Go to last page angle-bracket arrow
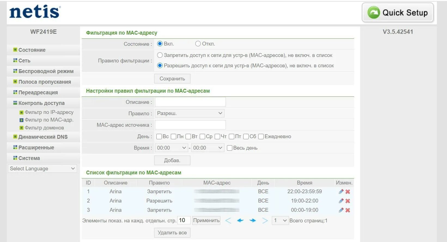 265,220
